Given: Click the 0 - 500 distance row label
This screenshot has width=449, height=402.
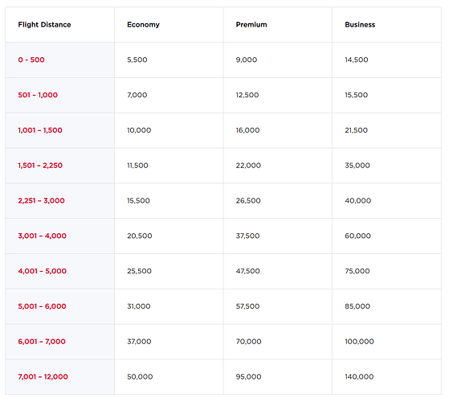Looking at the screenshot, I should pyautogui.click(x=31, y=59).
